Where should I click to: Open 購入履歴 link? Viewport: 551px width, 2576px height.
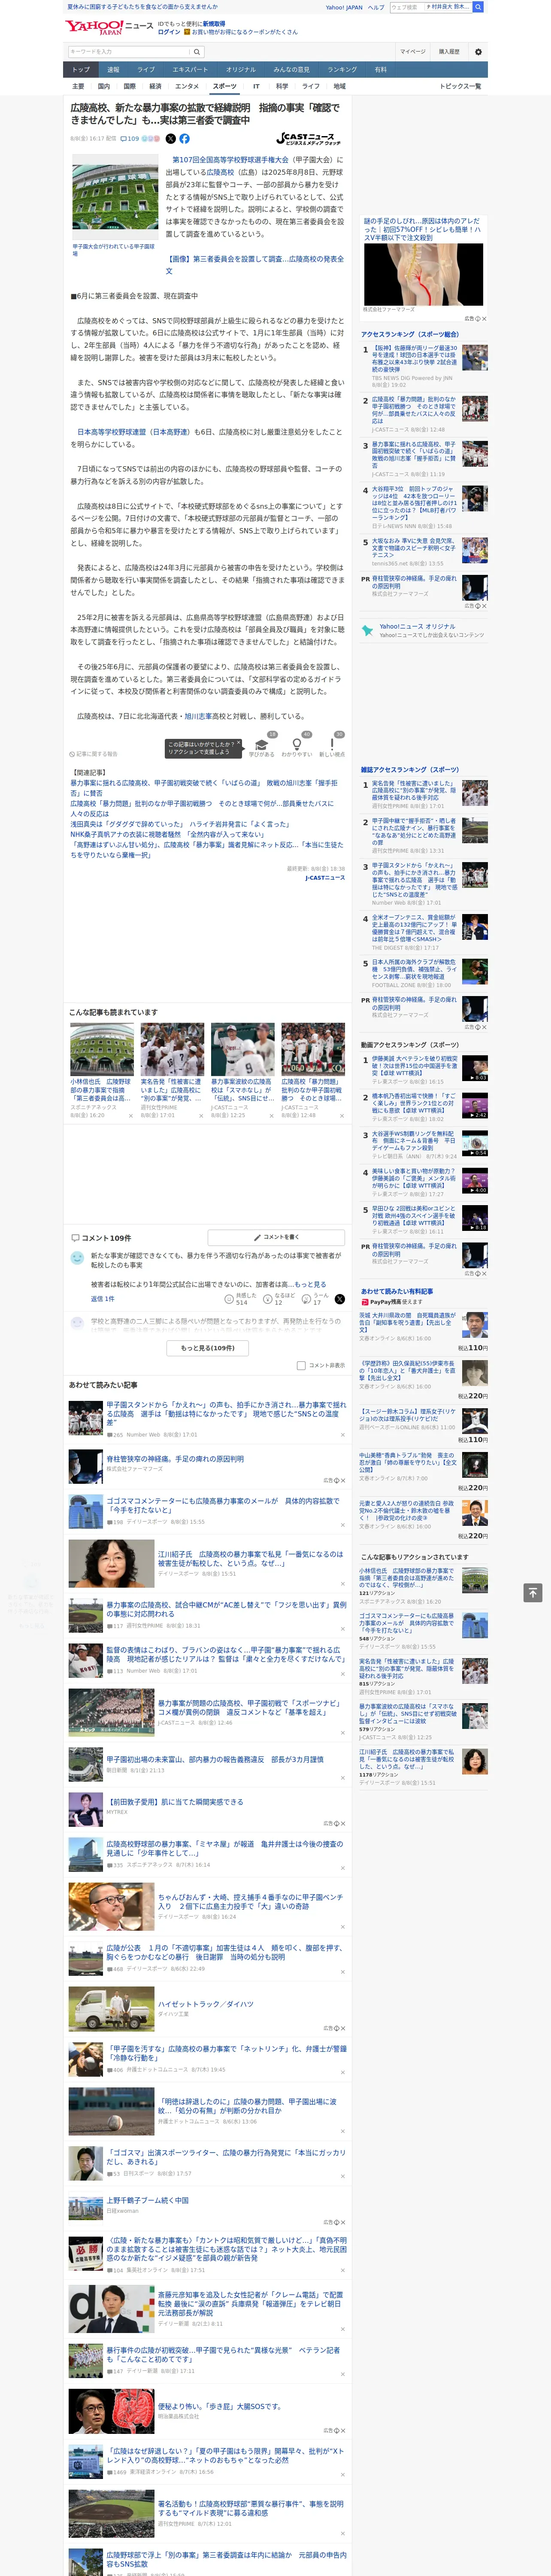449,52
